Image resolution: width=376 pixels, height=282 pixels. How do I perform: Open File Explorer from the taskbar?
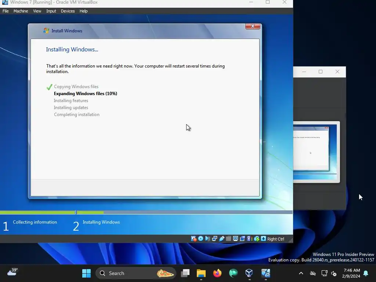[x=201, y=273]
